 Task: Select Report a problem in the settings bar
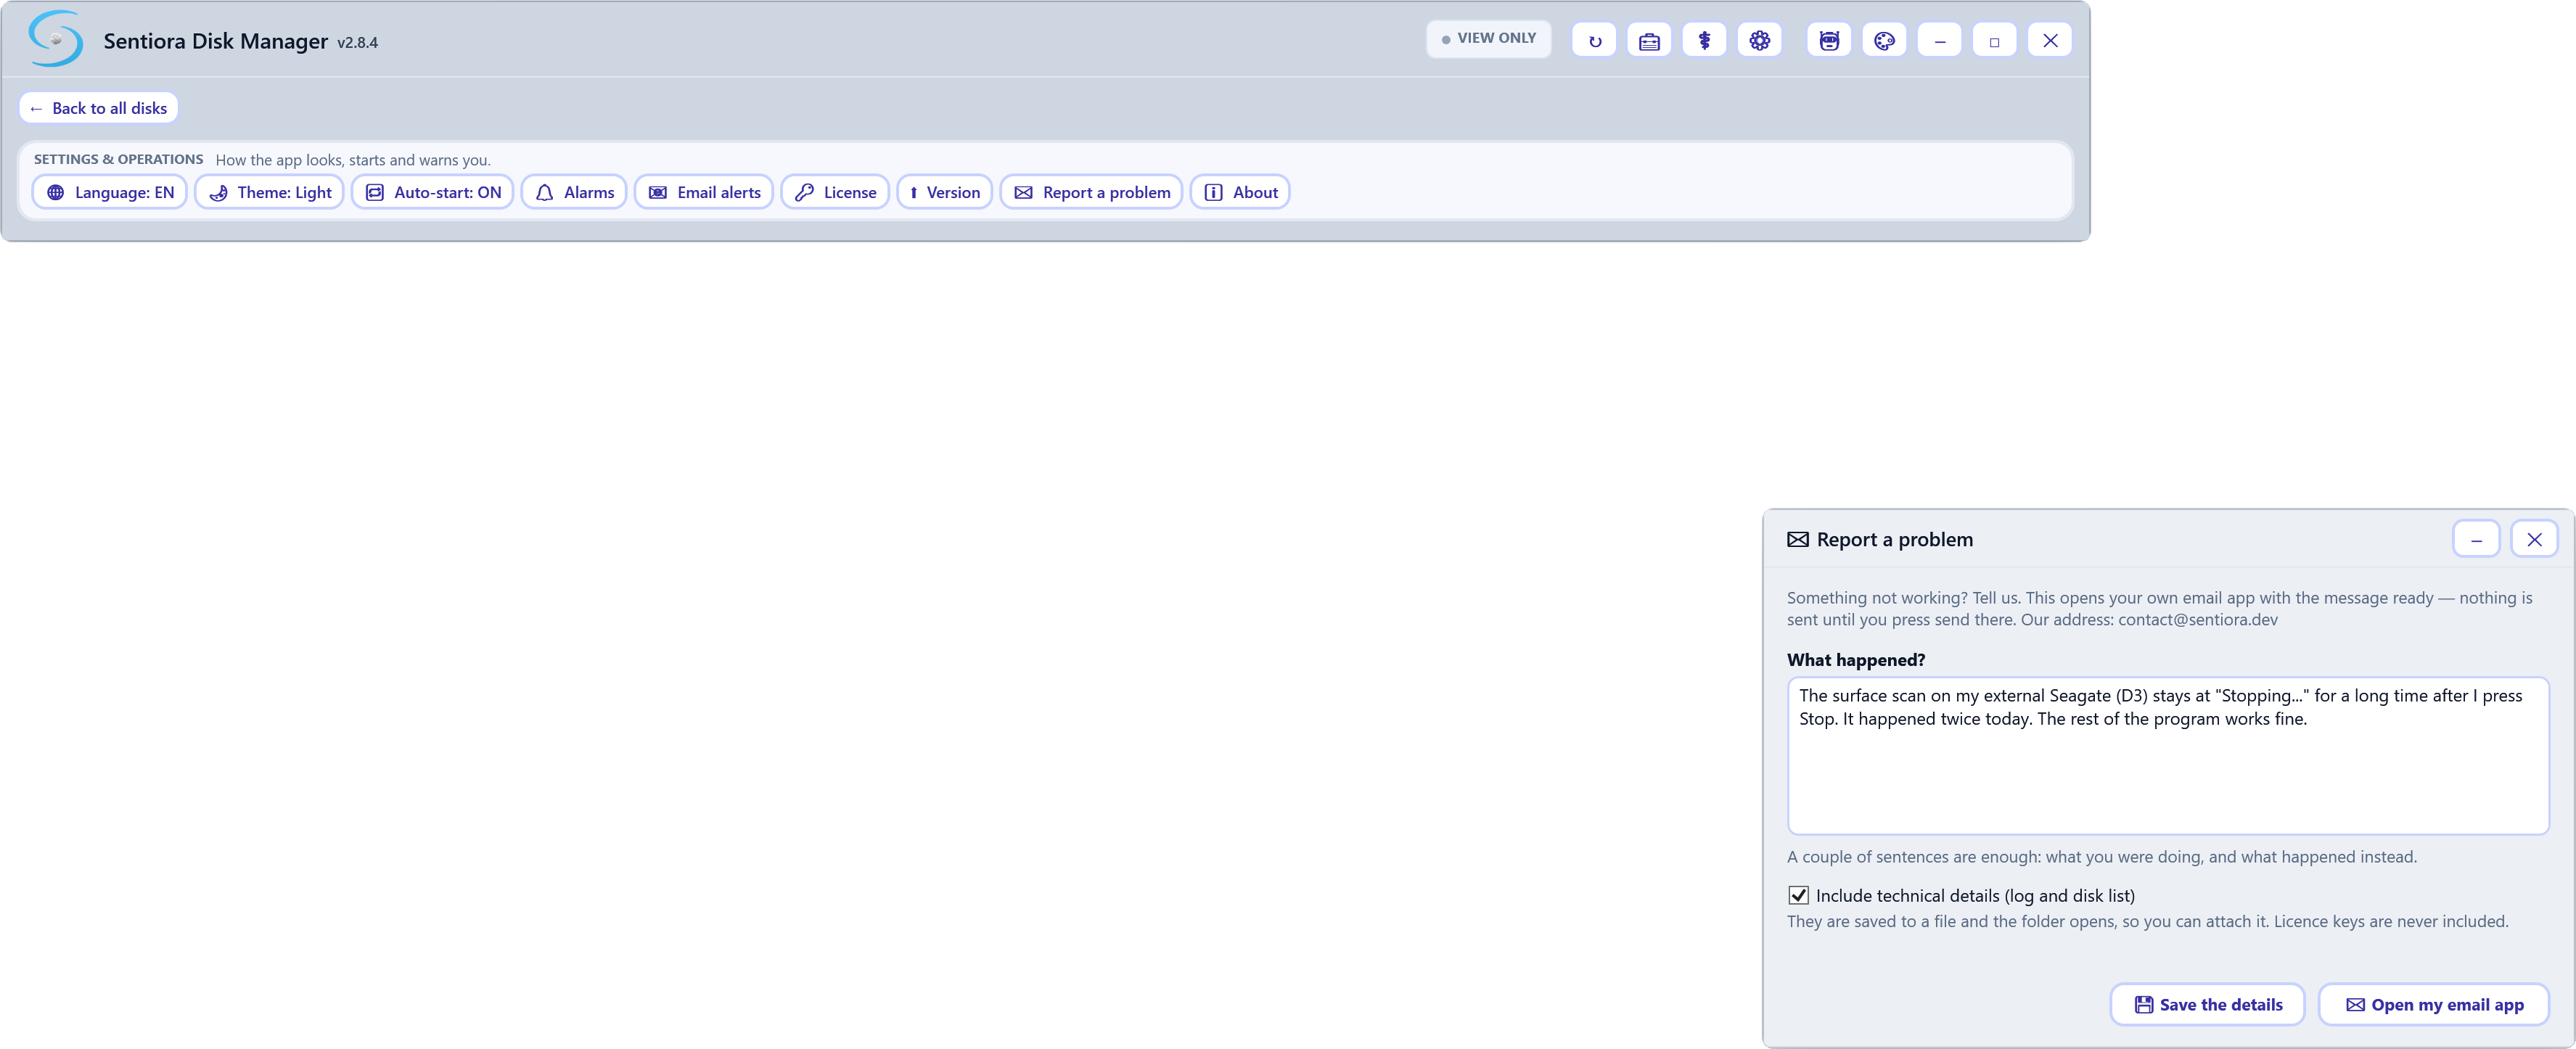click(x=1091, y=192)
